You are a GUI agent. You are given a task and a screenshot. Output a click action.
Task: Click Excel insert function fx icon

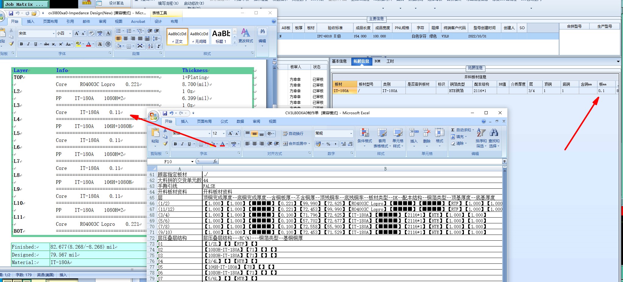[215, 161]
